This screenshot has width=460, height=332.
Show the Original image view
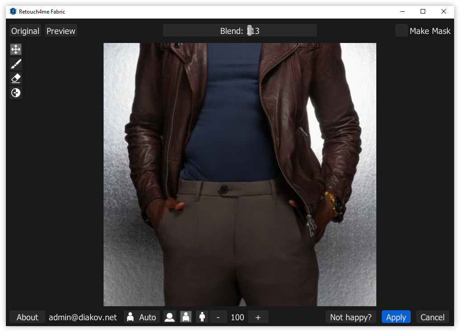[25, 31]
